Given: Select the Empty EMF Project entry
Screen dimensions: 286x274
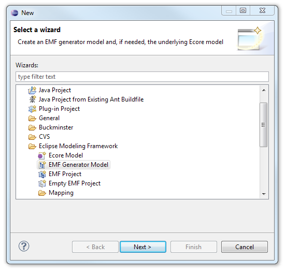Looking at the screenshot, I should (x=75, y=183).
